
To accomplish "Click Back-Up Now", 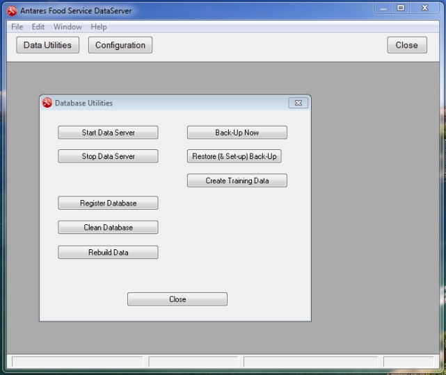I will (237, 133).
